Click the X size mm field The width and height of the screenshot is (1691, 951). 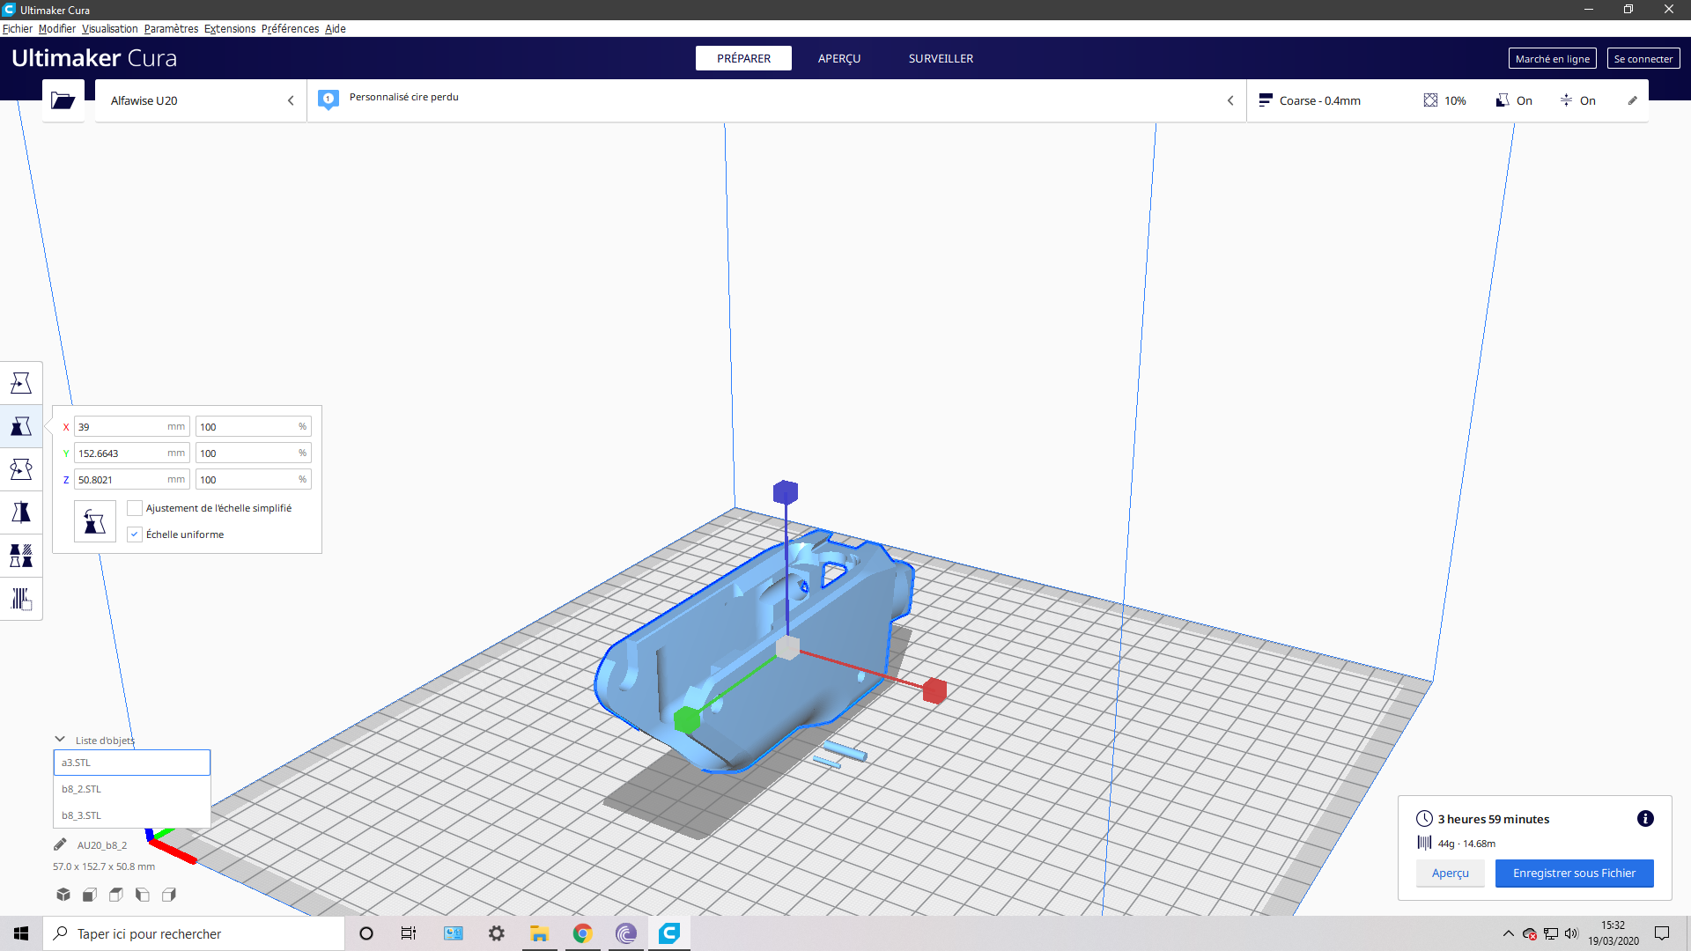(x=132, y=427)
